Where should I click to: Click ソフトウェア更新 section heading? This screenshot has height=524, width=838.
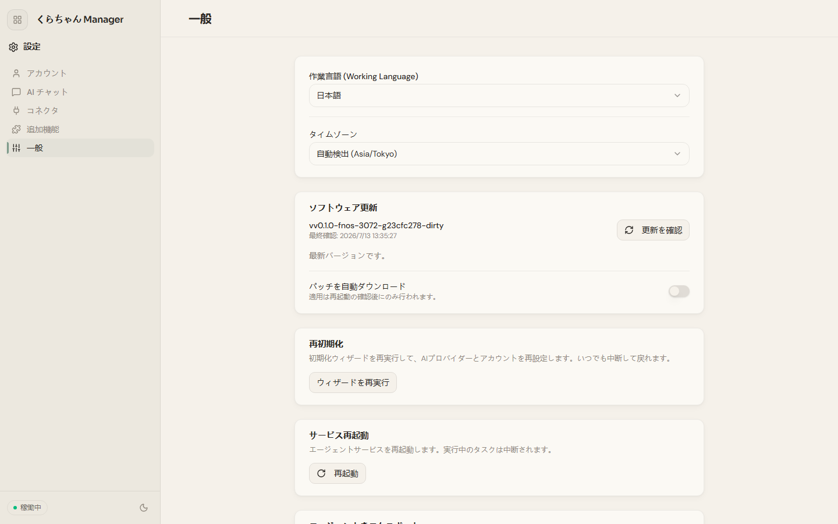click(x=343, y=208)
